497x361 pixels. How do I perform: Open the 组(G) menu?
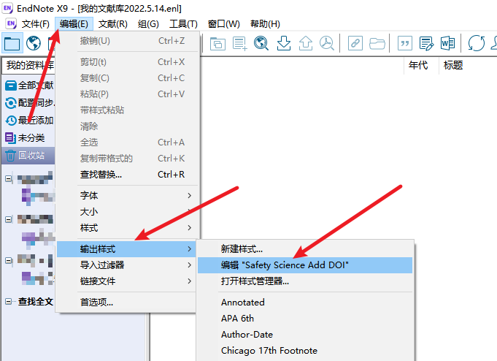[x=148, y=24]
